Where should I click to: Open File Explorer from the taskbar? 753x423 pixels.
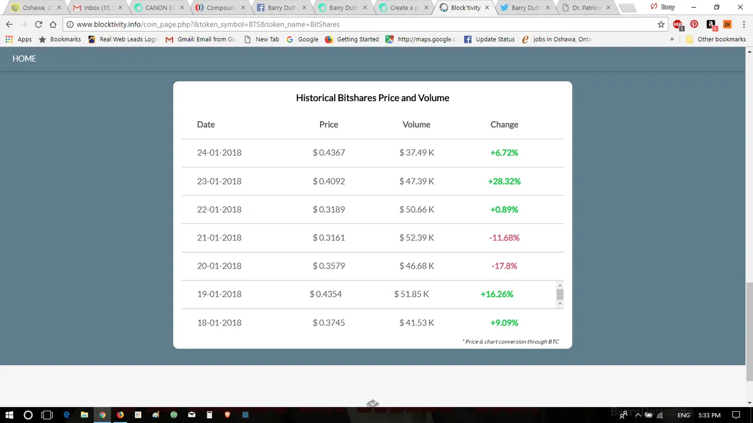coord(84,415)
